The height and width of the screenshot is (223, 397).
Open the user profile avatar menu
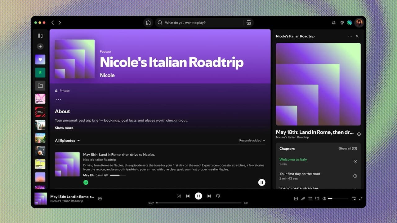tap(359, 23)
